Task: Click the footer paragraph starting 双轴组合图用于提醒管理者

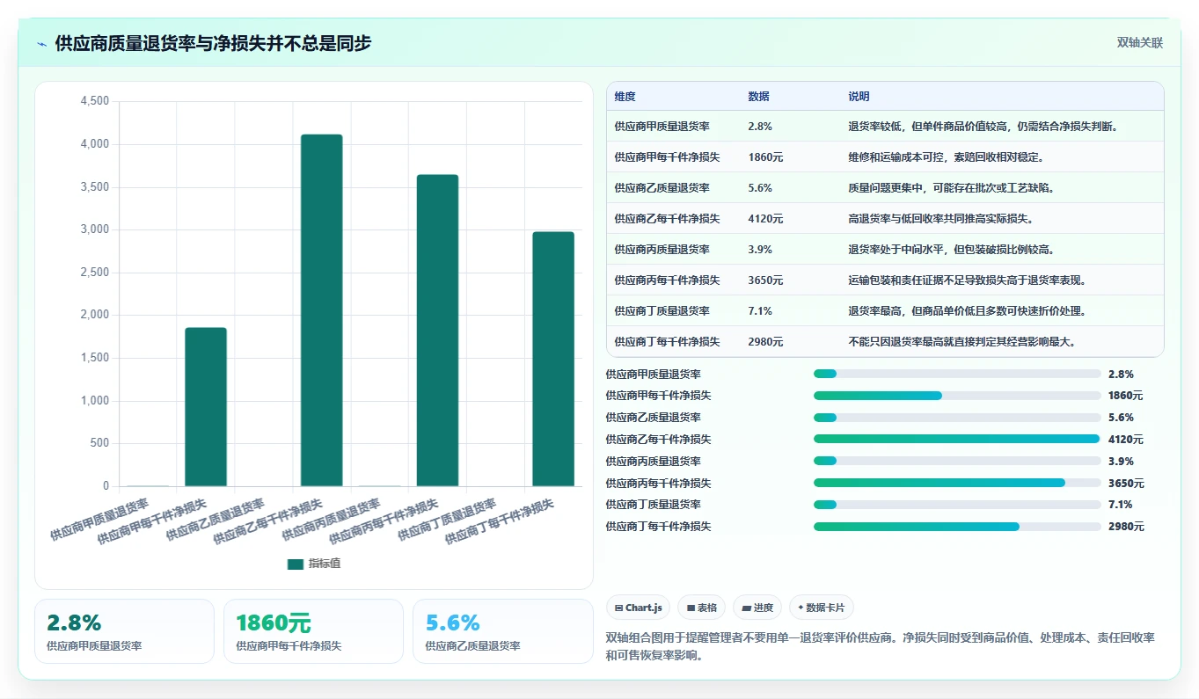Action: point(881,646)
